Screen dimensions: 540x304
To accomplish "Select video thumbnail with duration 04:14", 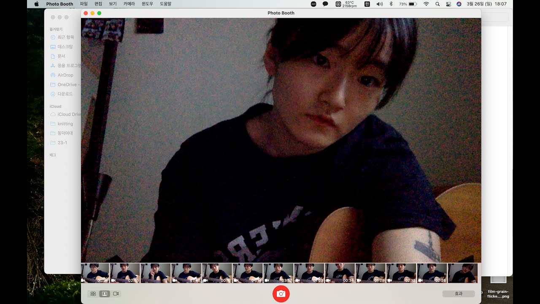I will 248,273.
